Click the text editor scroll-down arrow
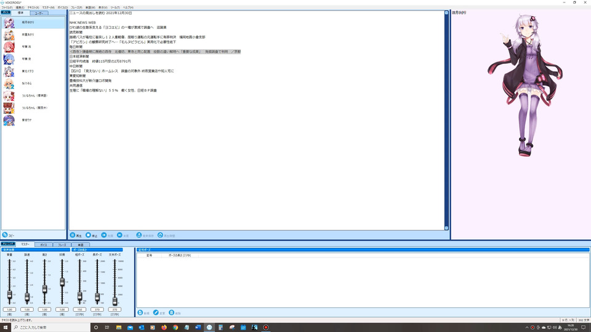591x332 pixels. click(x=446, y=228)
